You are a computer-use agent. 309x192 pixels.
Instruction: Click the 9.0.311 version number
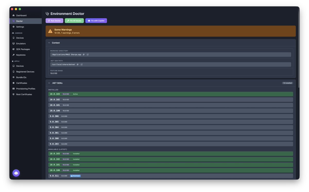click(x=54, y=176)
